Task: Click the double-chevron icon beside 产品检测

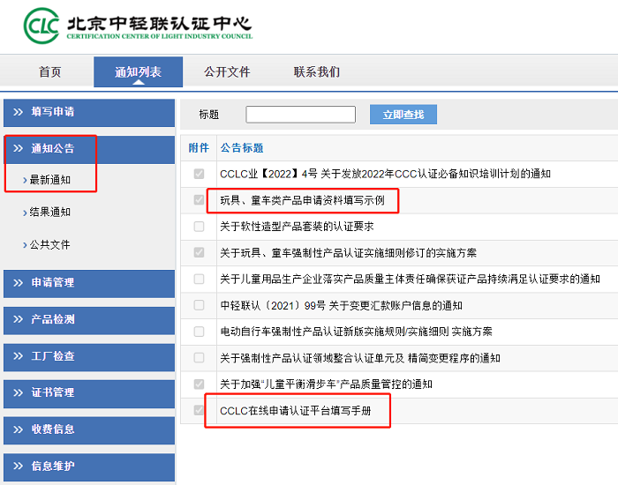Action: (18, 319)
